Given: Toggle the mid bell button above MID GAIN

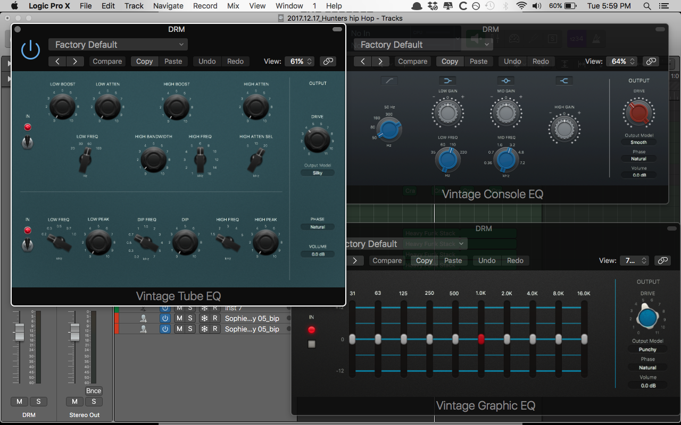Looking at the screenshot, I should tap(505, 81).
